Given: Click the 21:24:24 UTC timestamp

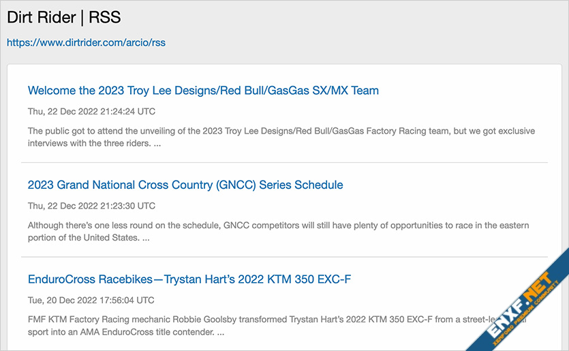Looking at the screenshot, I should pos(91,111).
